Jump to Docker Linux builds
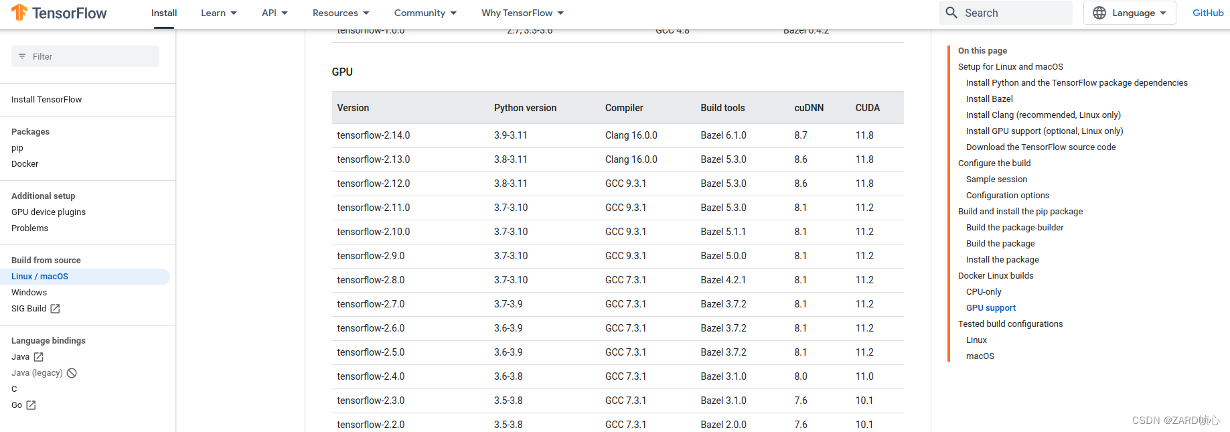 [x=996, y=276]
